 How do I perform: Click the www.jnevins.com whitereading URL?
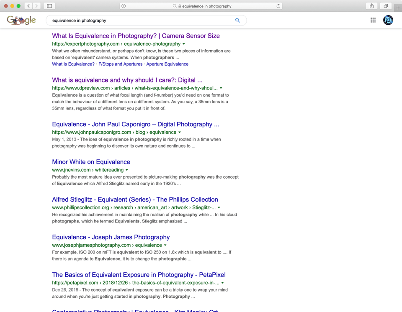point(88,170)
